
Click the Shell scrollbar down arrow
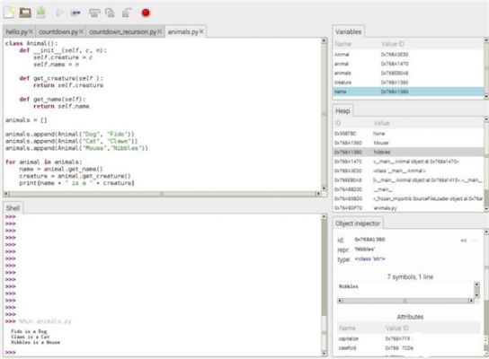coord(324,354)
